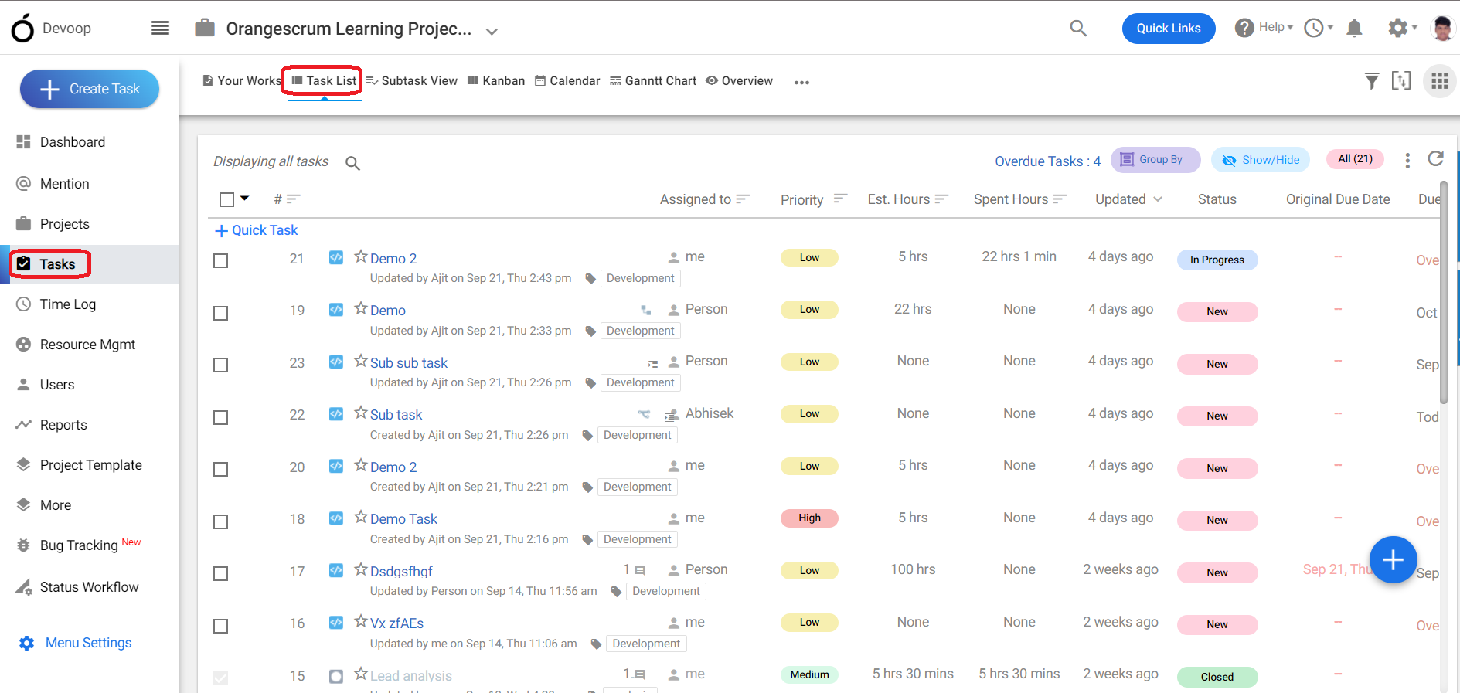Image resolution: width=1460 pixels, height=693 pixels.
Task: Tick the checkbox for task 23
Action: [221, 365]
